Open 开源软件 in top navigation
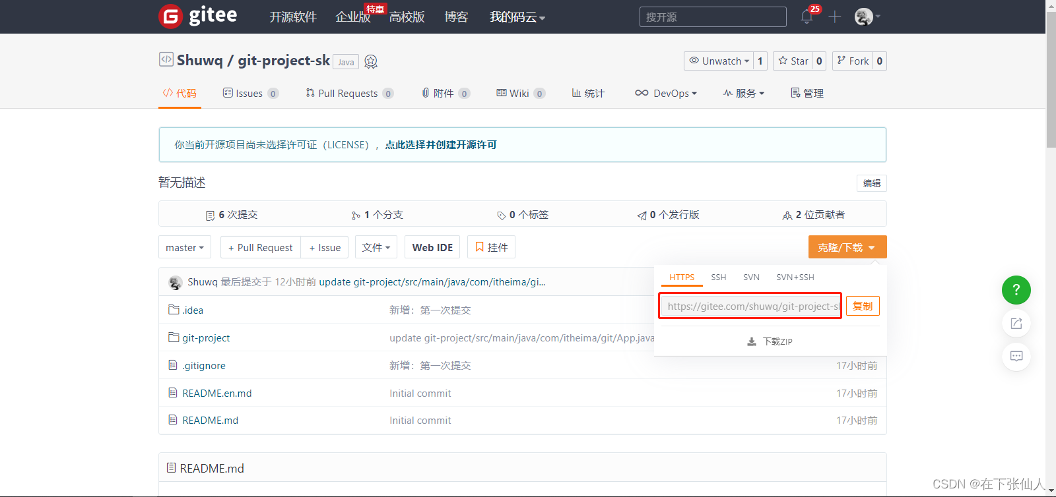This screenshot has height=497, width=1056. tap(293, 17)
